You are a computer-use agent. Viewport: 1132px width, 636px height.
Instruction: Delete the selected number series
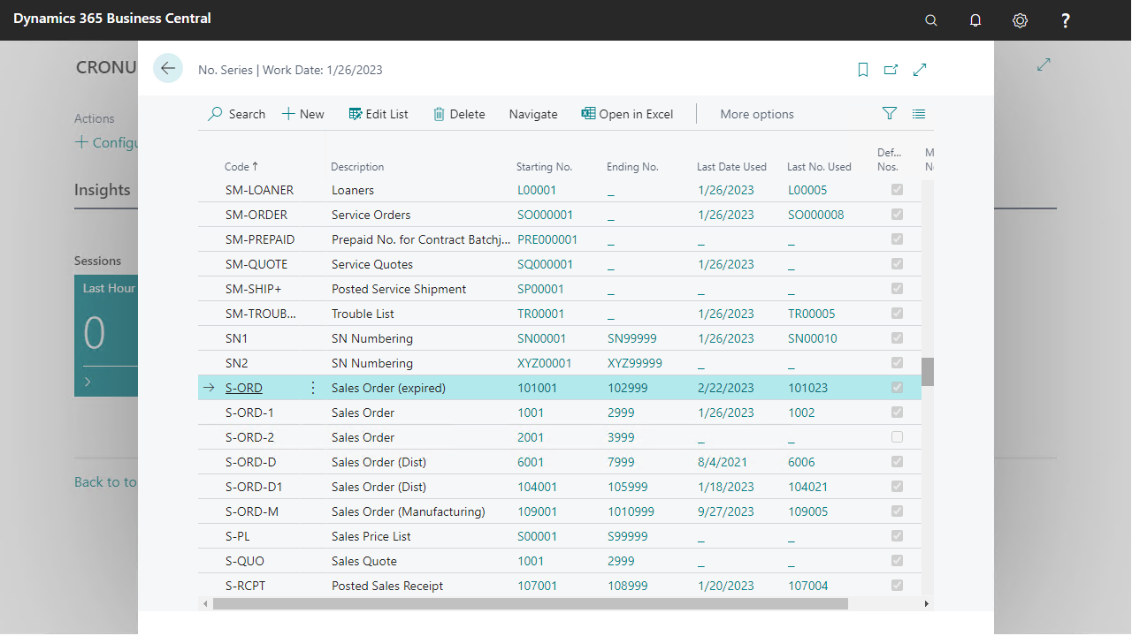[x=459, y=114]
